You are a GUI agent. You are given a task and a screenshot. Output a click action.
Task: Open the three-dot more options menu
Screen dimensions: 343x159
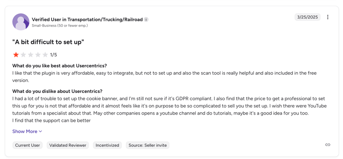point(328,17)
